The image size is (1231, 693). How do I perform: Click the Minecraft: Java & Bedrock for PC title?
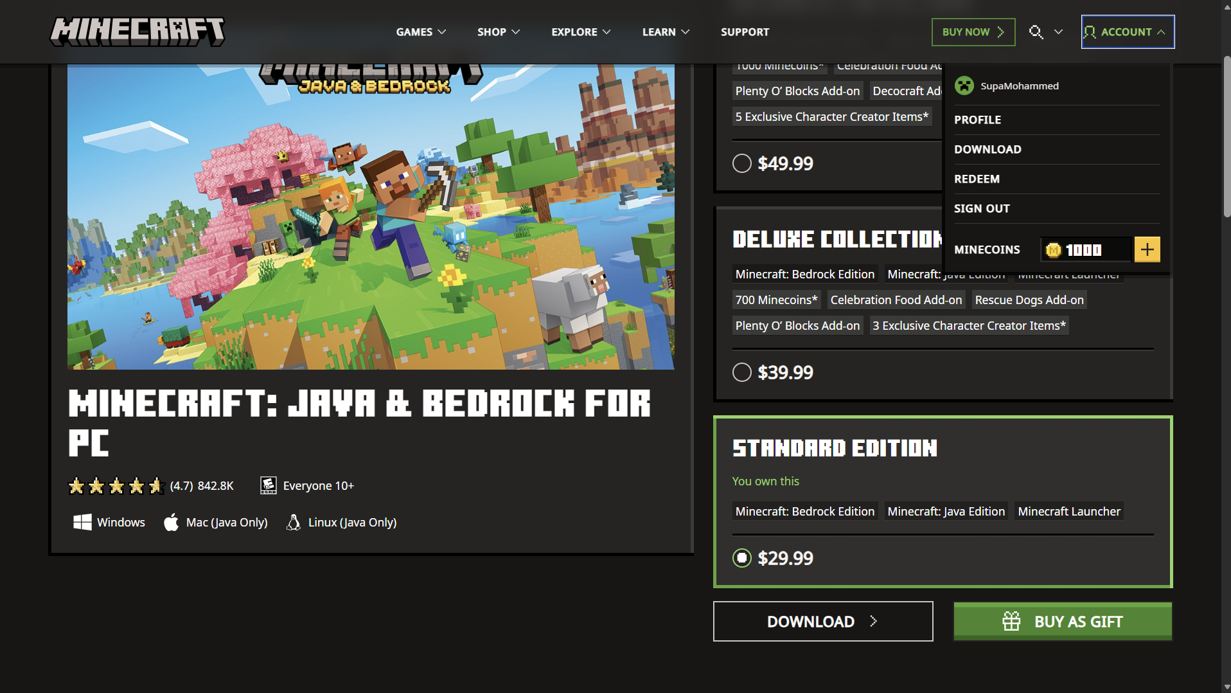[x=360, y=423]
